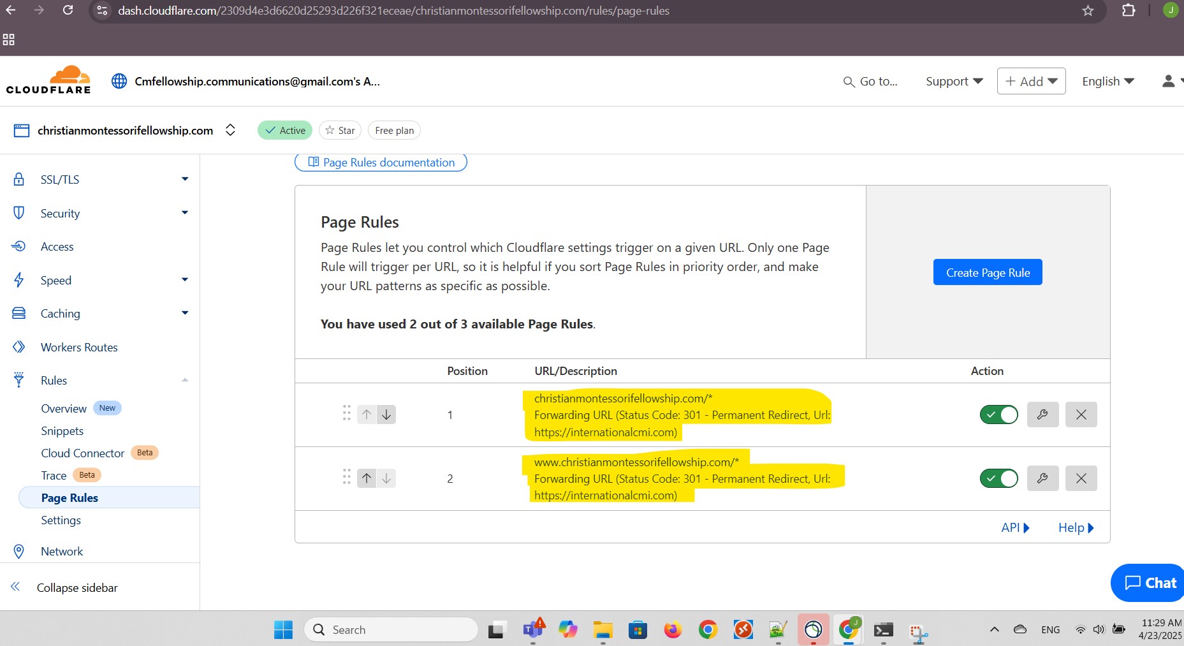Screen dimensions: 1184x646
Task: Open browser extensions puzzle icon
Action: 1129,10
